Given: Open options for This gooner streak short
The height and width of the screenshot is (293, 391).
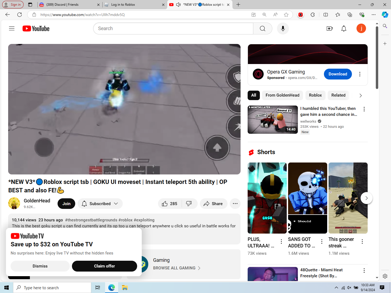Looking at the screenshot, I should coord(362,241).
